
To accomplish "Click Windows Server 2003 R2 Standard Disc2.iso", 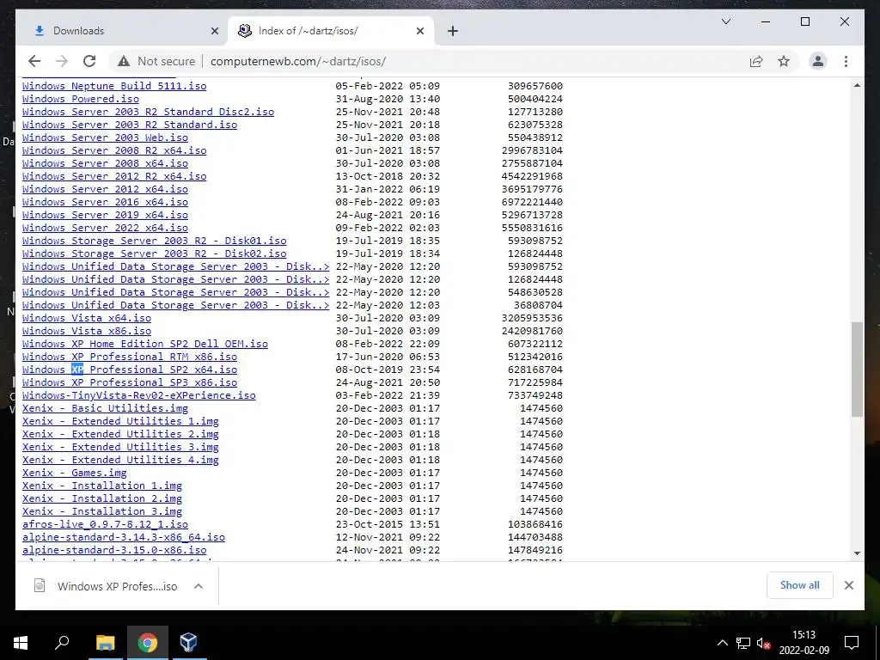I will (148, 112).
